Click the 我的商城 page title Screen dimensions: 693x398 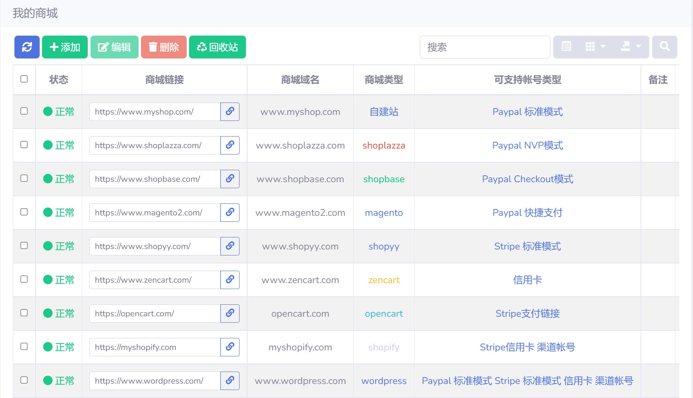35,13
